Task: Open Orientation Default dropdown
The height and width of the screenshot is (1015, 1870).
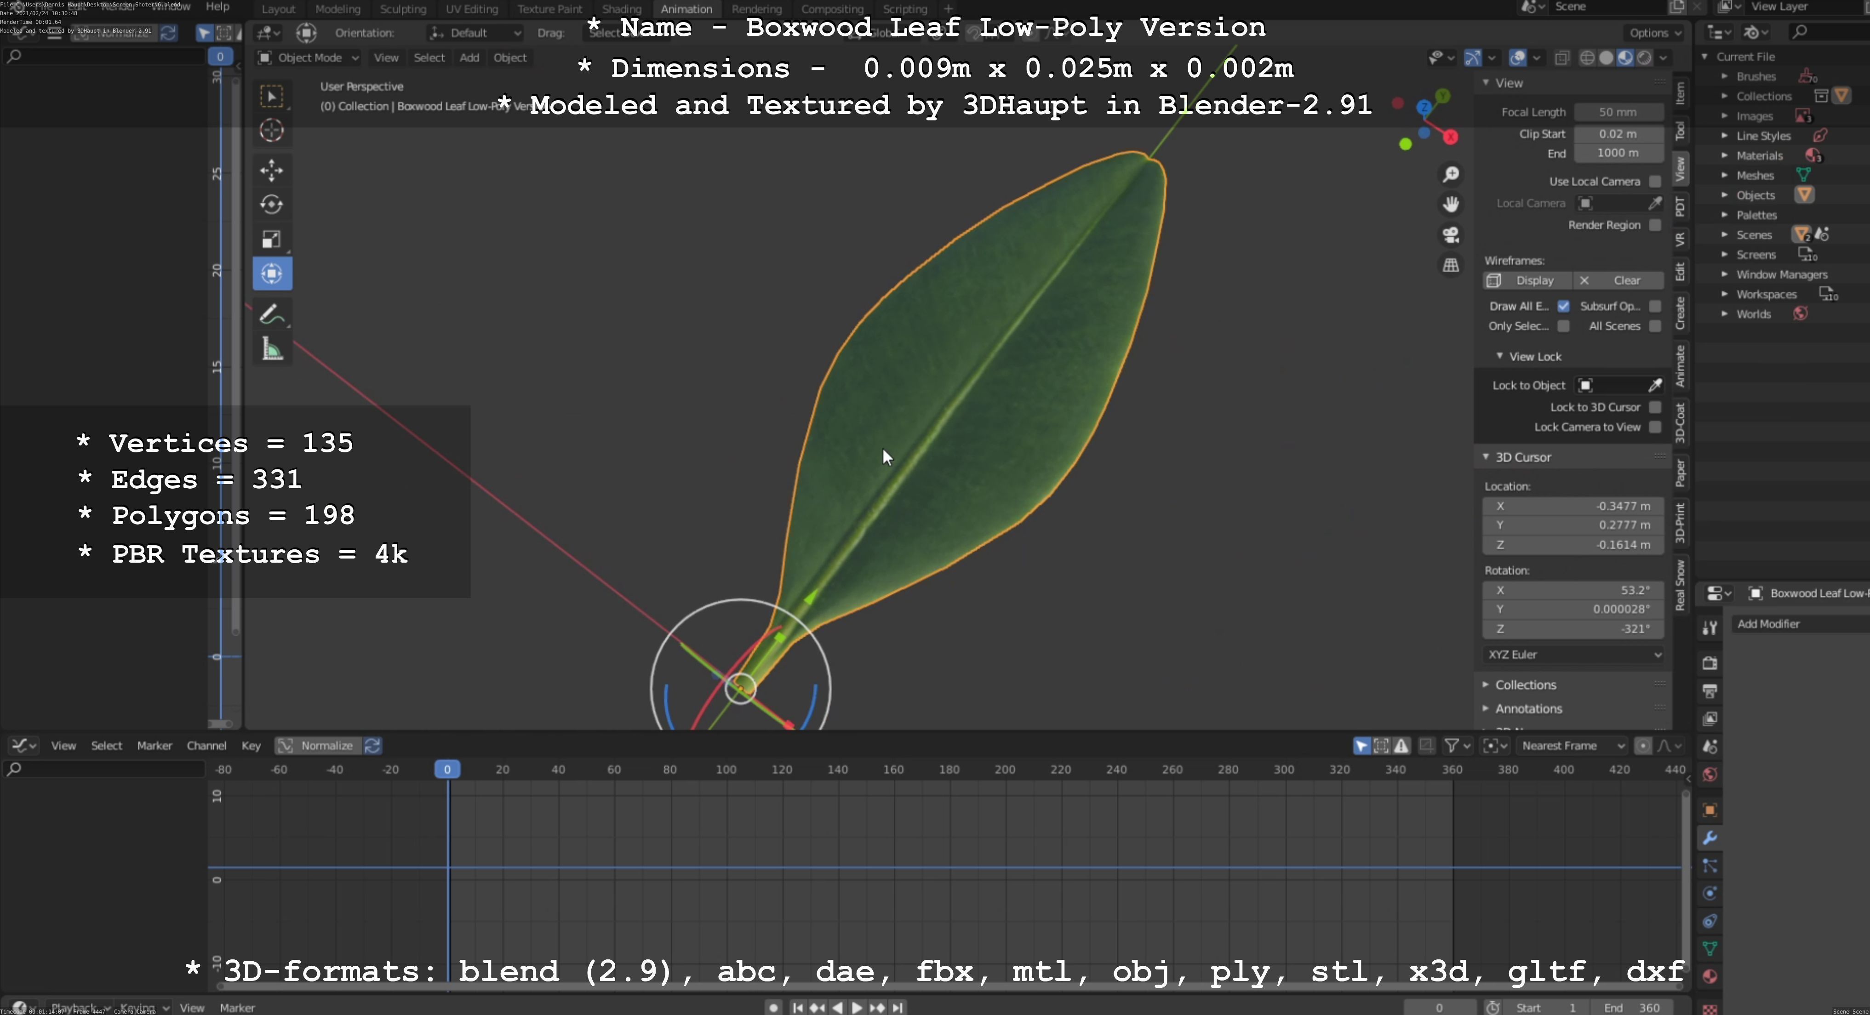Action: (x=475, y=33)
